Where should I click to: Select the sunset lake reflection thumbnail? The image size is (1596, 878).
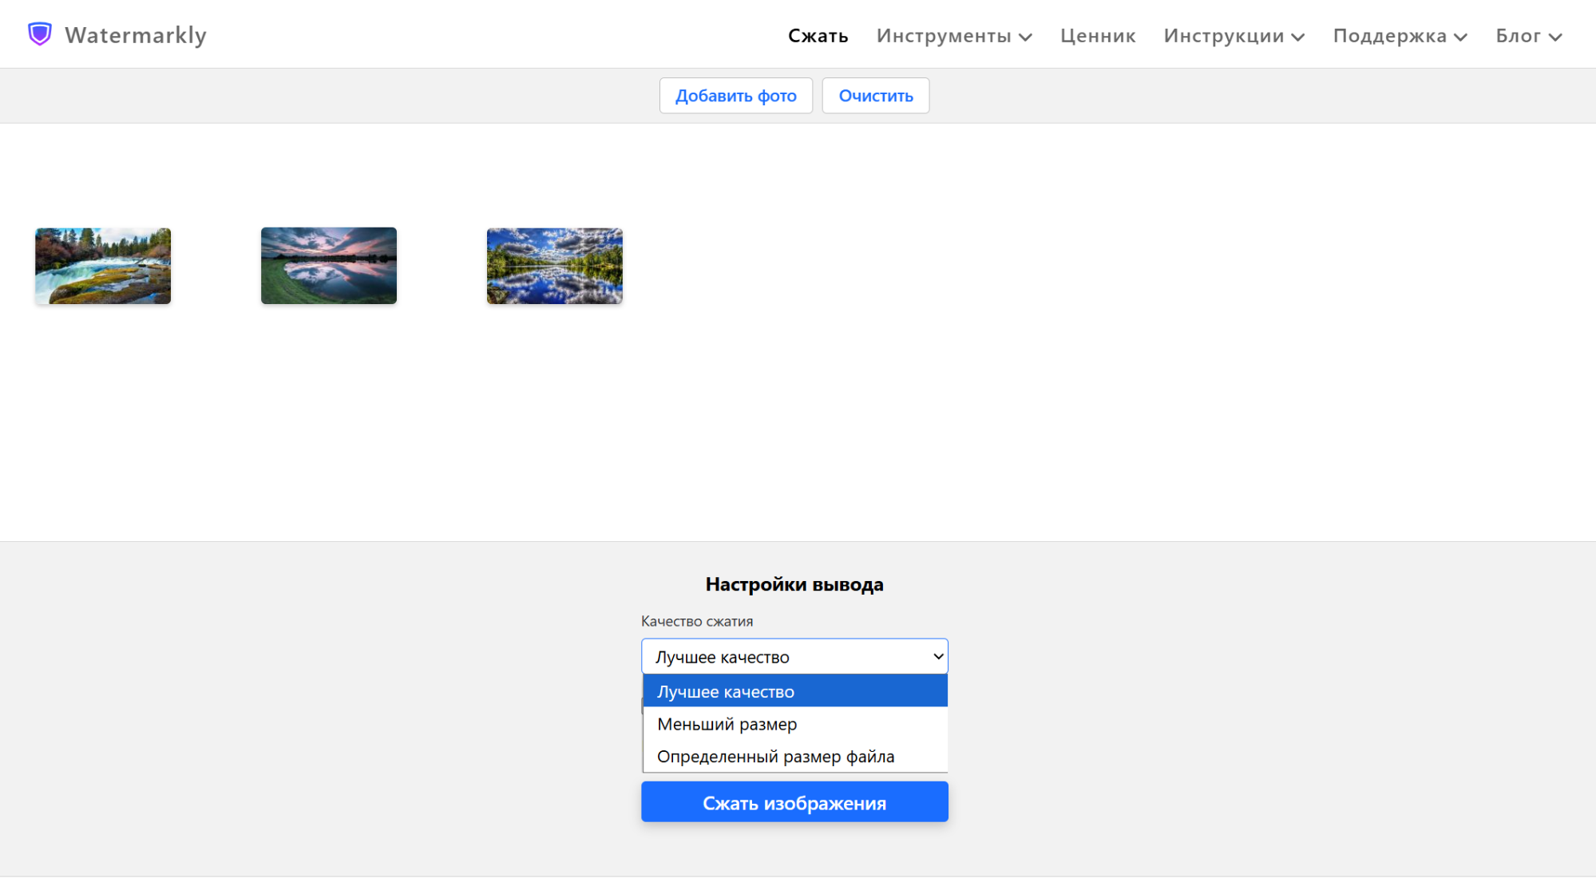[x=329, y=266]
